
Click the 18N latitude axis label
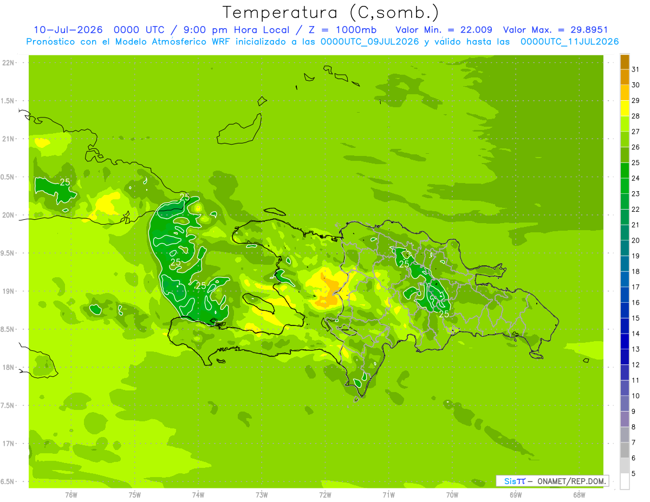(x=8, y=367)
